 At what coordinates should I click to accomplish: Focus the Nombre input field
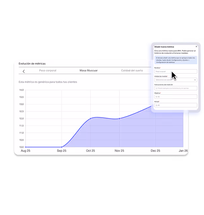click(x=176, y=72)
